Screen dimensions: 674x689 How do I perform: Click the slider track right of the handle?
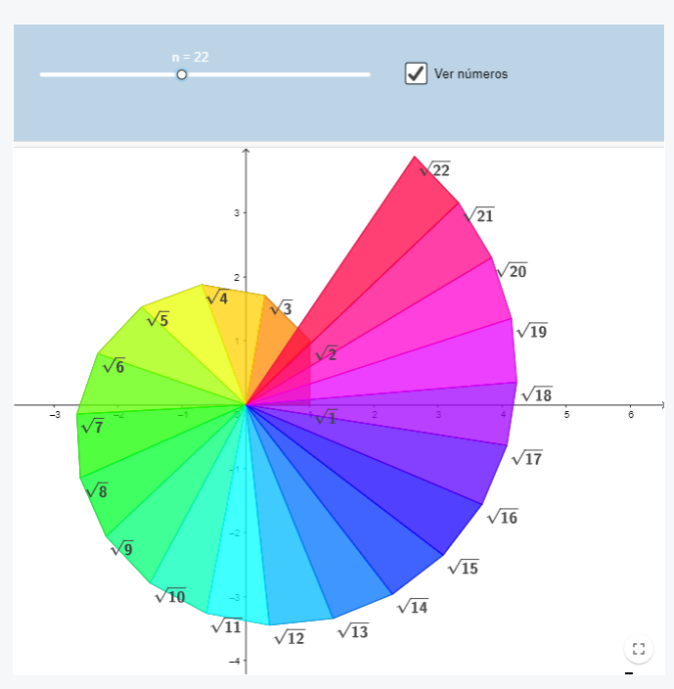(279, 74)
